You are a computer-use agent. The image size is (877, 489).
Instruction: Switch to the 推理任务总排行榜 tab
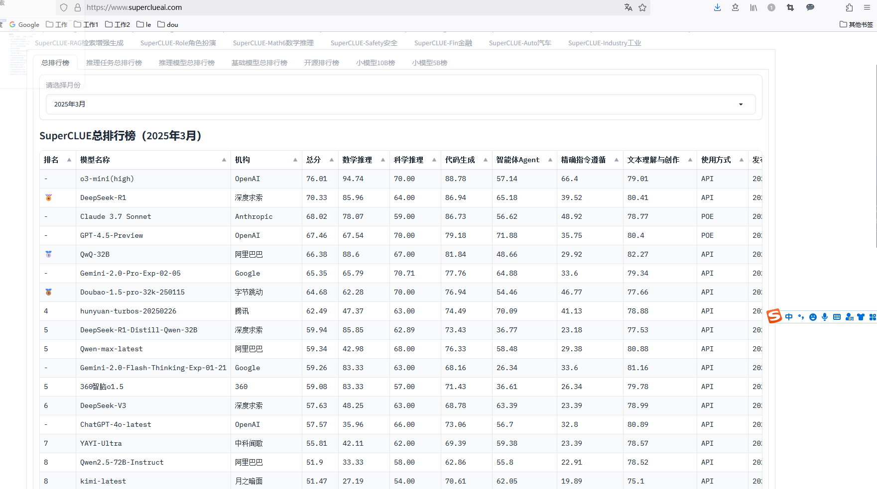pyautogui.click(x=114, y=63)
